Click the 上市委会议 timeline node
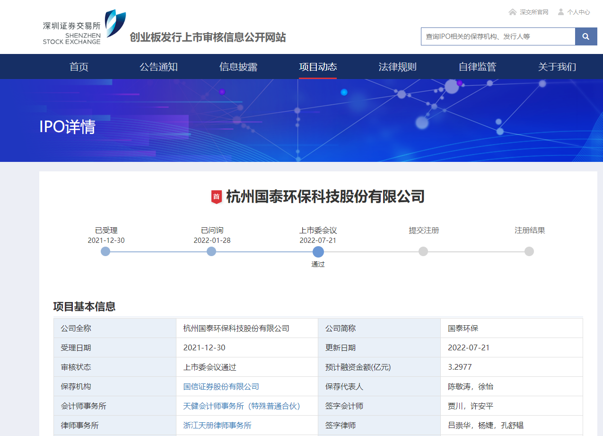 click(x=318, y=251)
